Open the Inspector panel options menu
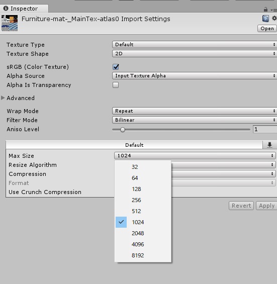This screenshot has height=284, width=277. click(x=273, y=10)
